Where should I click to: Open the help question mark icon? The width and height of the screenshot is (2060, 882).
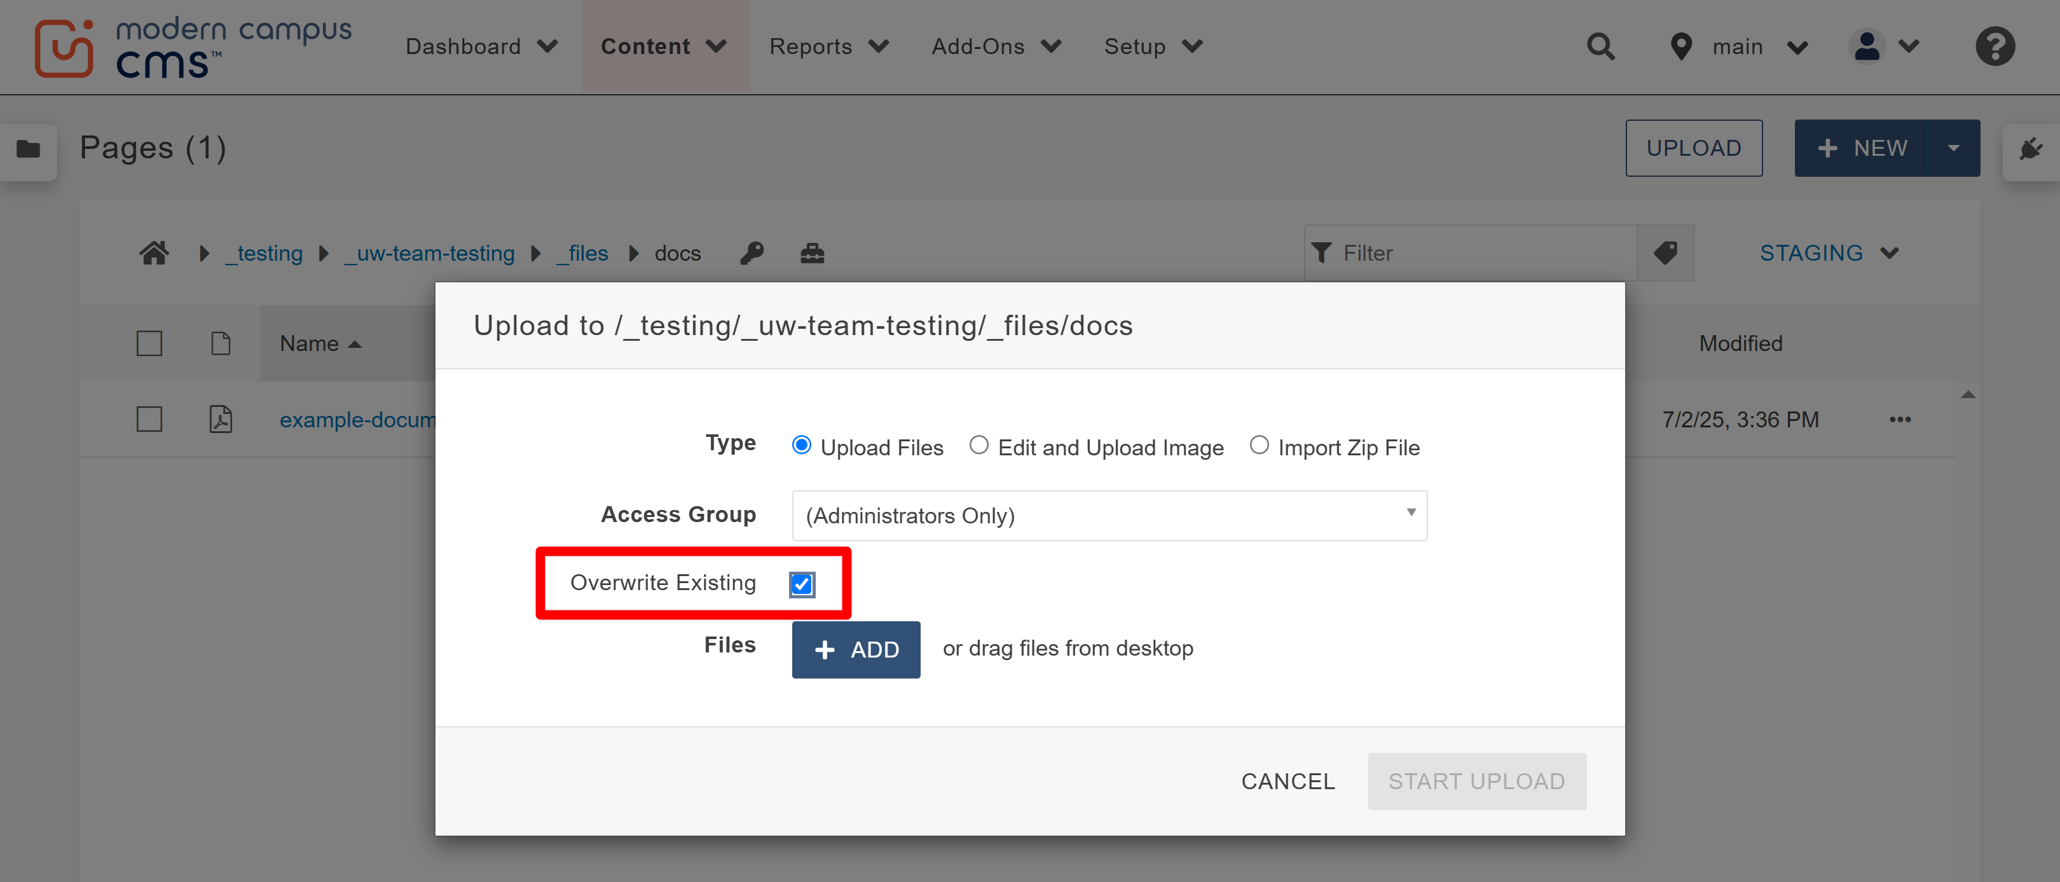pos(1995,46)
